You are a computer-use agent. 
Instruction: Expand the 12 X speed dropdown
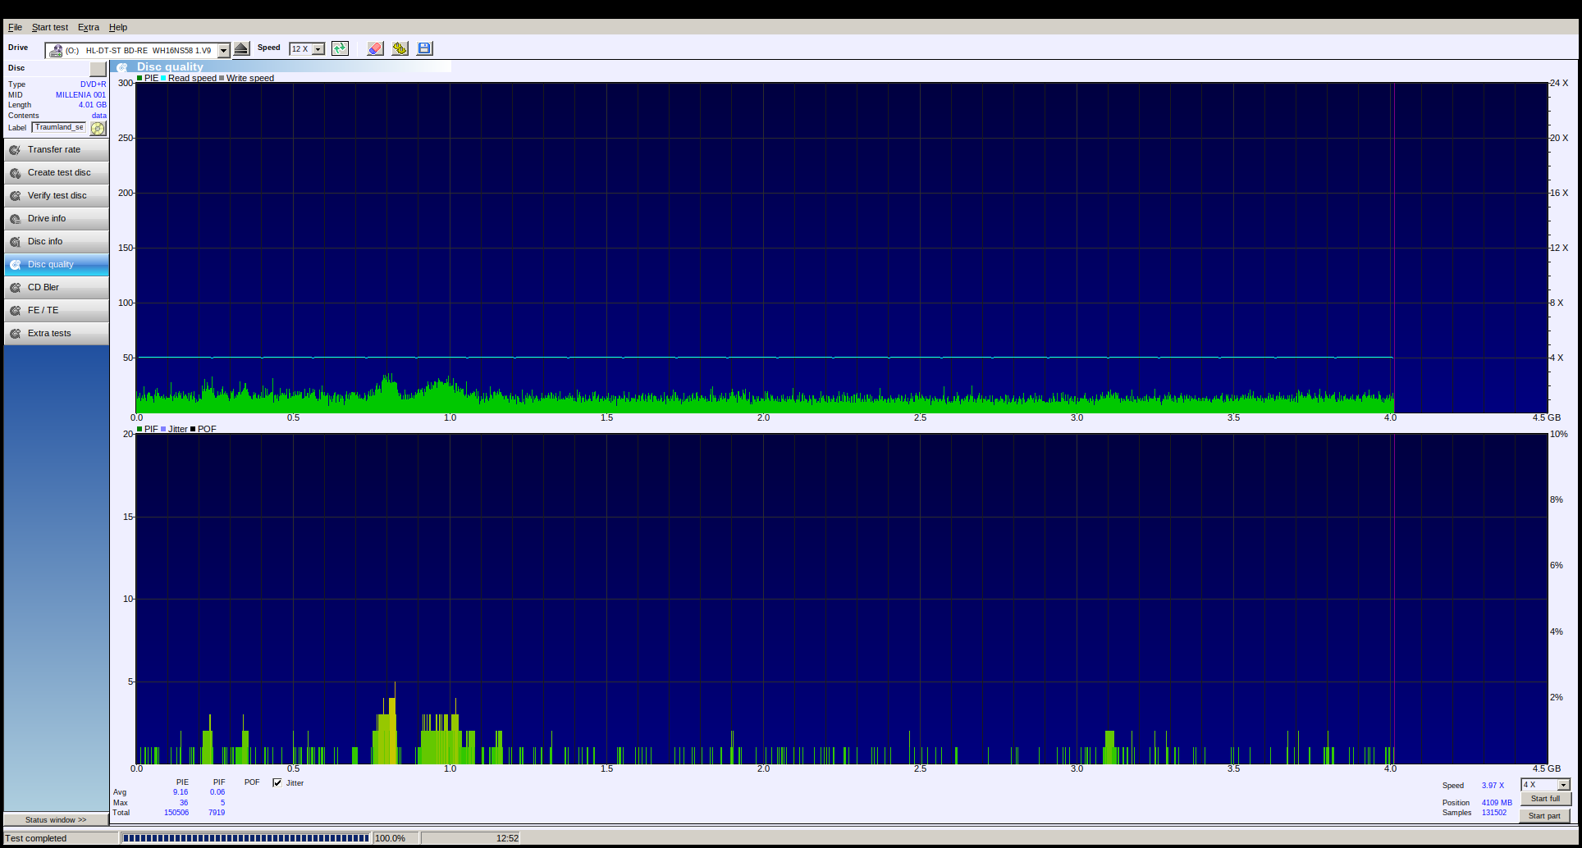pos(318,48)
